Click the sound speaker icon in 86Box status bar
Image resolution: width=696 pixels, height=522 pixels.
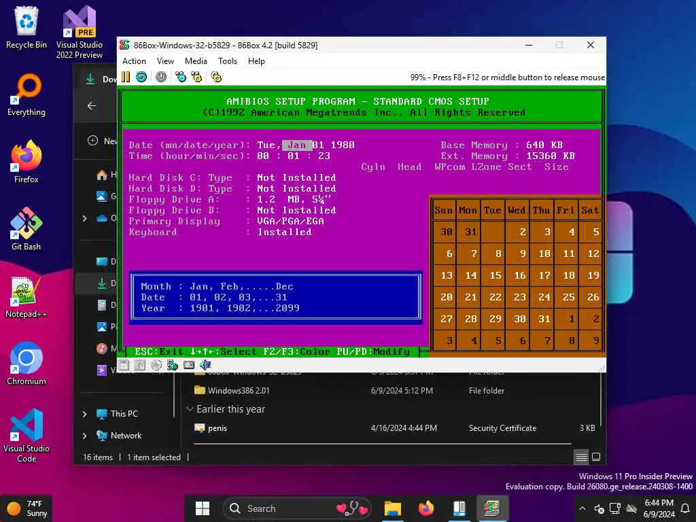[205, 365]
